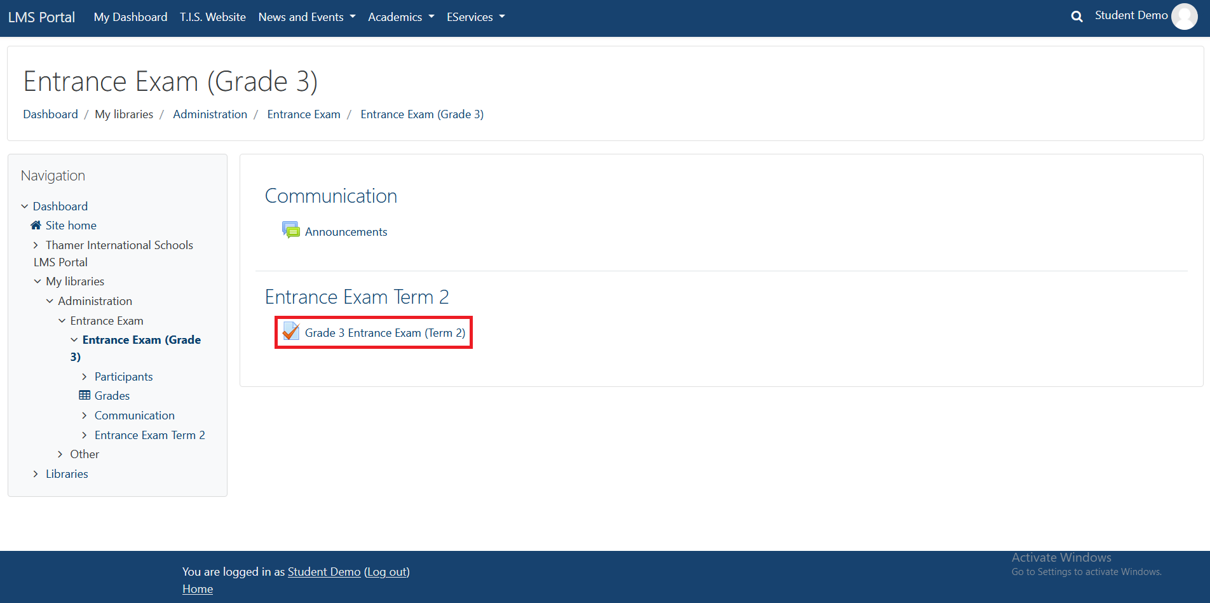Select Thamer International Schools LMS Portal item
Image resolution: width=1210 pixels, height=603 pixels.
(113, 254)
